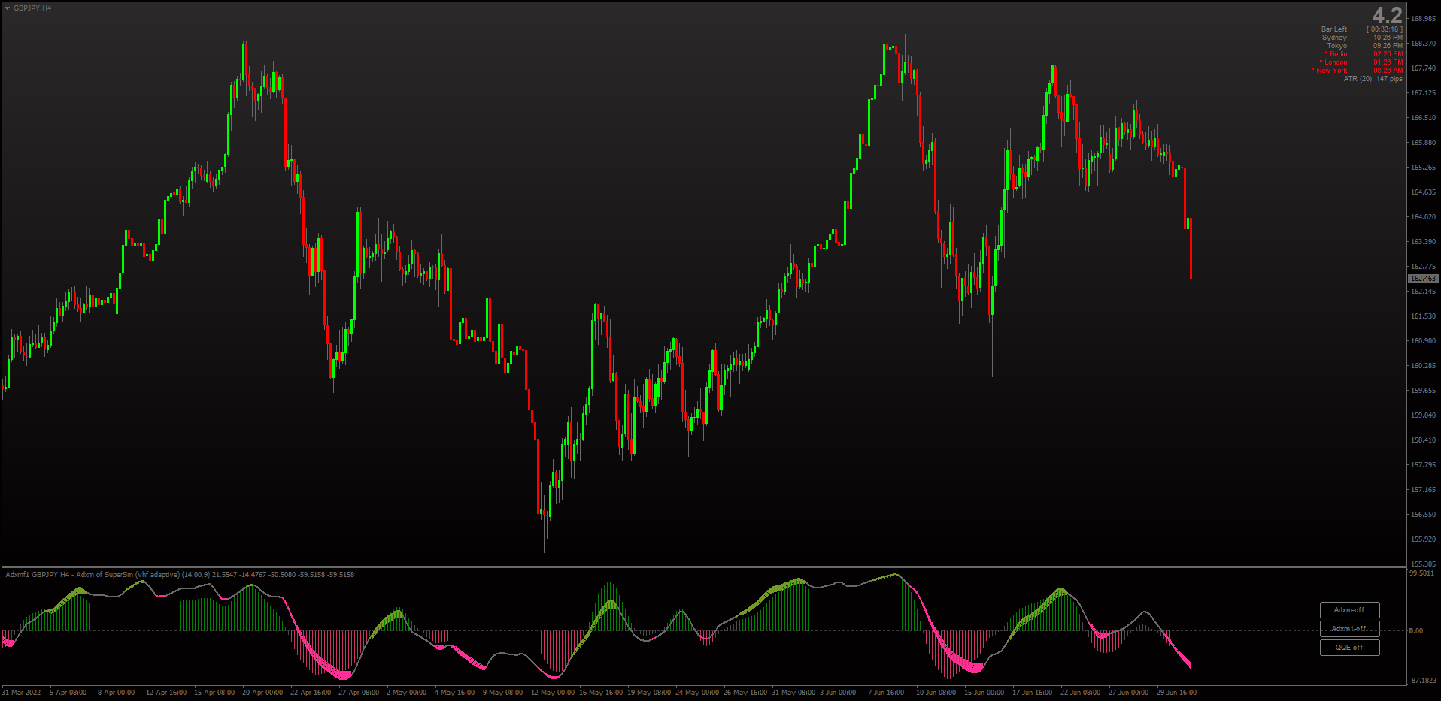Click the 165.880 price axis label
1441x701 pixels.
coord(1423,143)
